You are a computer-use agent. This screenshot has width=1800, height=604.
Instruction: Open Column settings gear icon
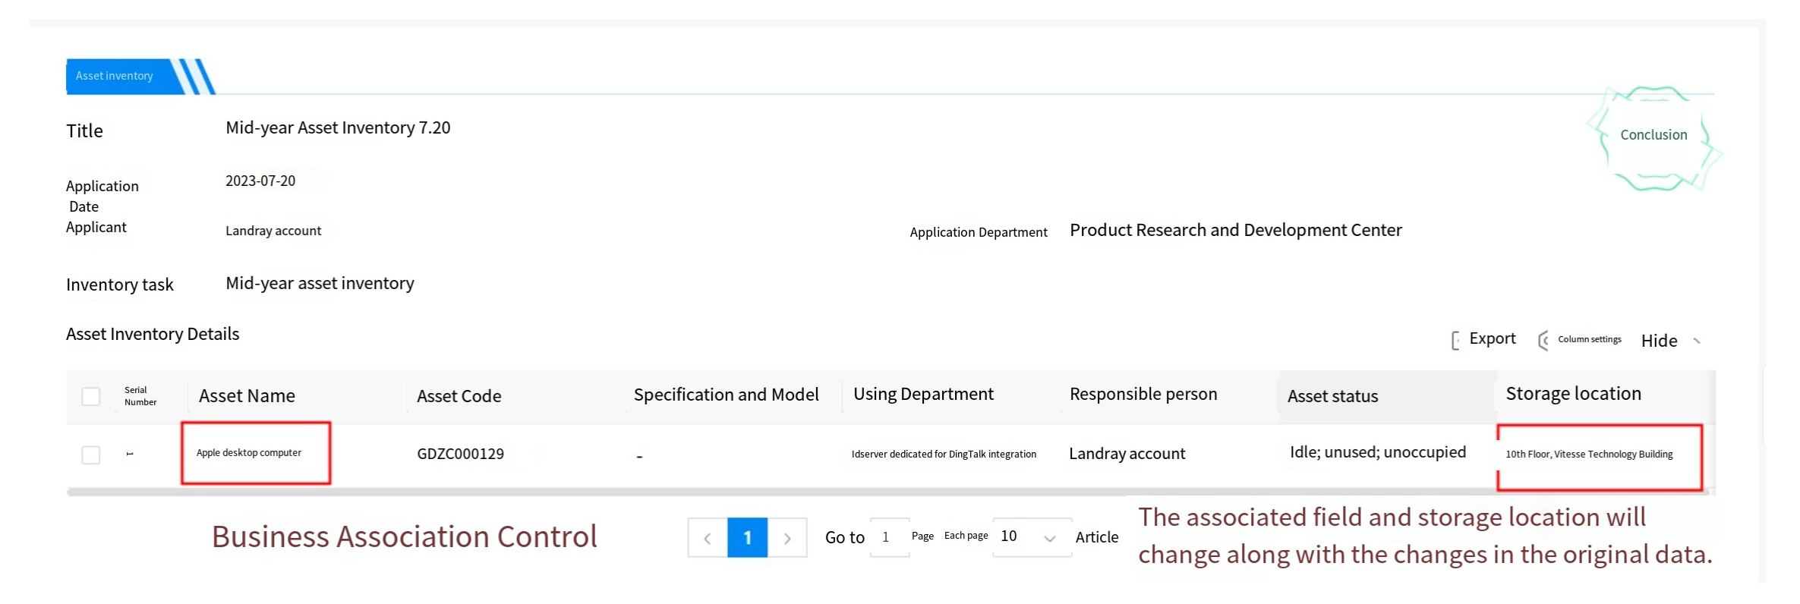1543,341
